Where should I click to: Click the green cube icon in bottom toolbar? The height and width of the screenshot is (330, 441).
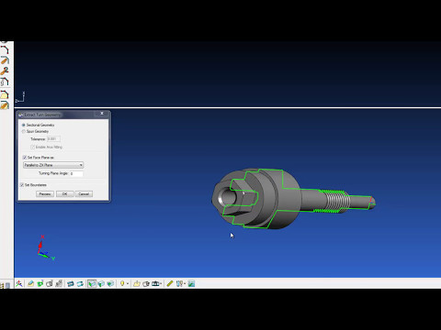click(x=40, y=283)
